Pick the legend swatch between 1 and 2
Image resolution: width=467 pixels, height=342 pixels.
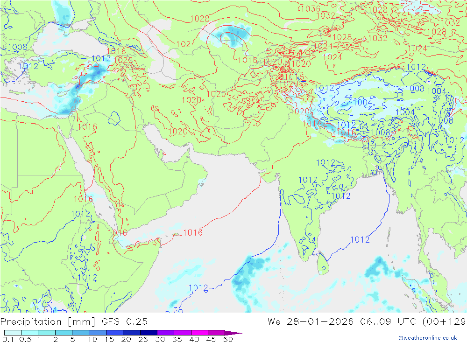[x=47, y=333]
